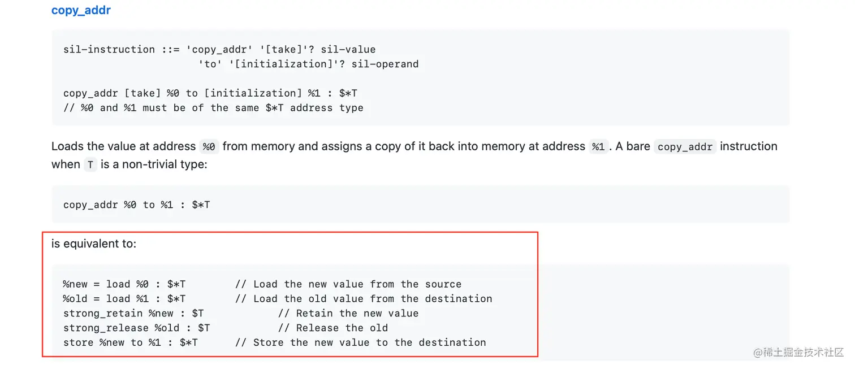
Task: Select the %new = load %0 line
Action: pyautogui.click(x=124, y=284)
